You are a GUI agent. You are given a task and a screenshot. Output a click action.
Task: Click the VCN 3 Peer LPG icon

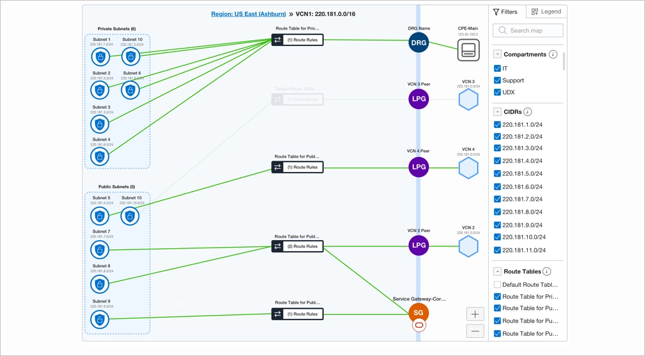coord(418,99)
